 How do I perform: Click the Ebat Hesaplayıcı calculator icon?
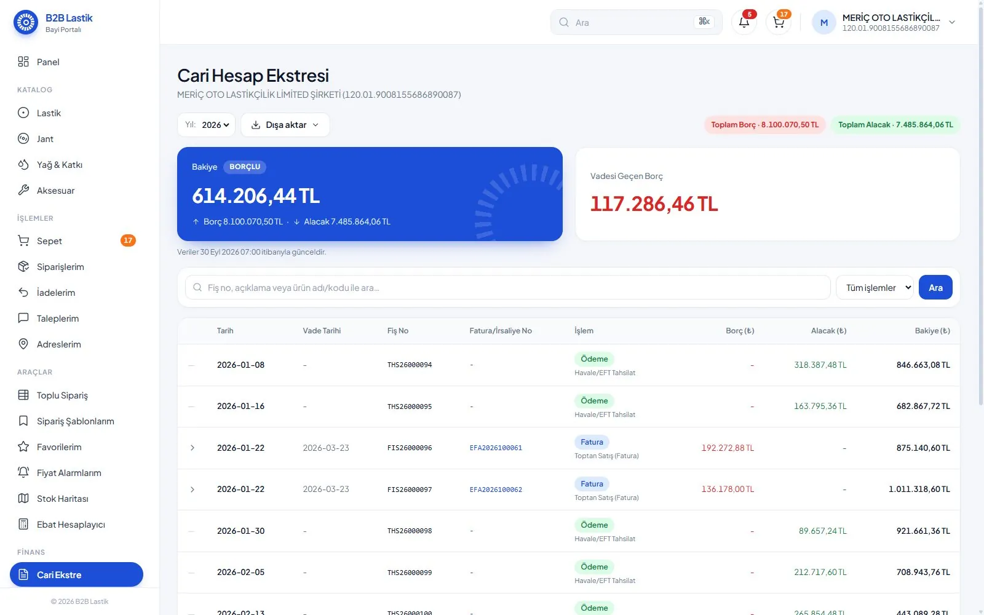pyautogui.click(x=23, y=524)
